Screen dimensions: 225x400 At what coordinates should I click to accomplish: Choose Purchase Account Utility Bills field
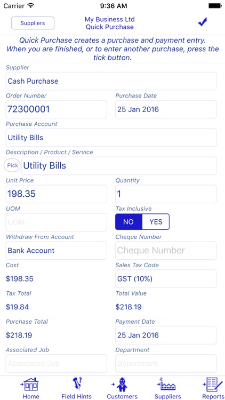(x=111, y=138)
